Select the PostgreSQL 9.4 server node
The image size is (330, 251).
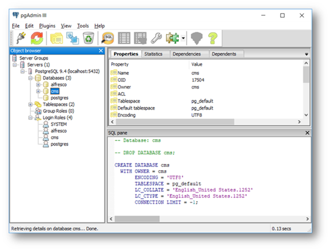tap(67, 71)
